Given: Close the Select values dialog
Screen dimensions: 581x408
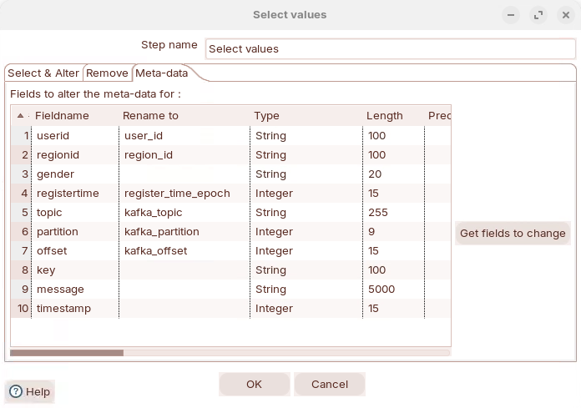Looking at the screenshot, I should click(x=565, y=15).
